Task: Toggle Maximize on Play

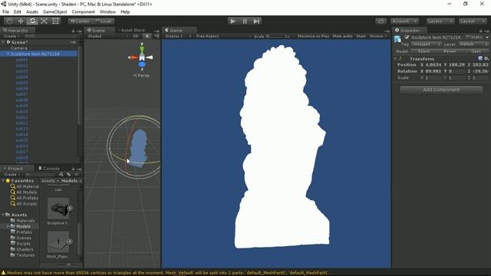Action: click(x=313, y=36)
